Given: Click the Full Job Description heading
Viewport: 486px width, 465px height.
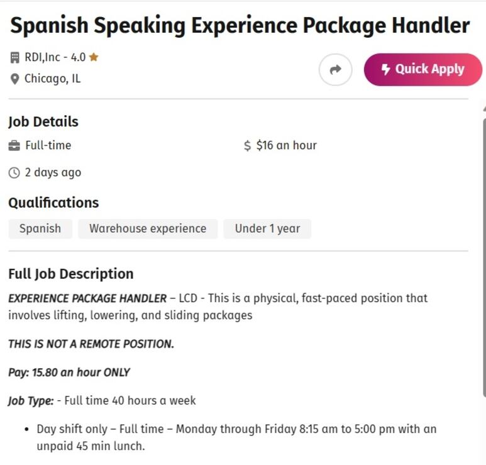Looking at the screenshot, I should pyautogui.click(x=71, y=274).
